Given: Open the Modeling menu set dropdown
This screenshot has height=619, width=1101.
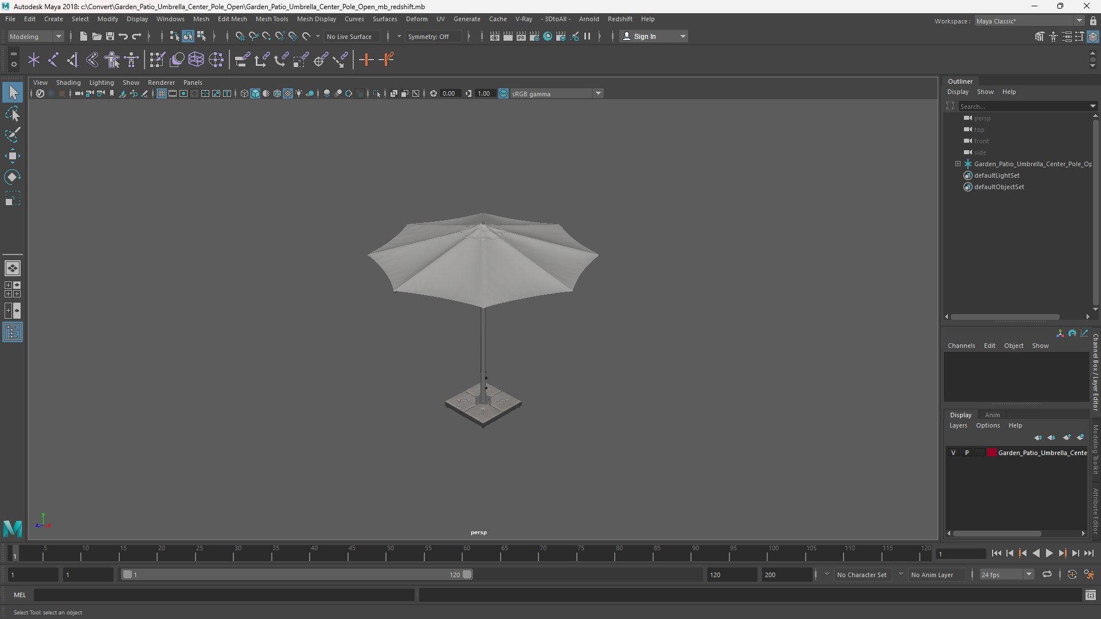Looking at the screenshot, I should click(x=36, y=36).
